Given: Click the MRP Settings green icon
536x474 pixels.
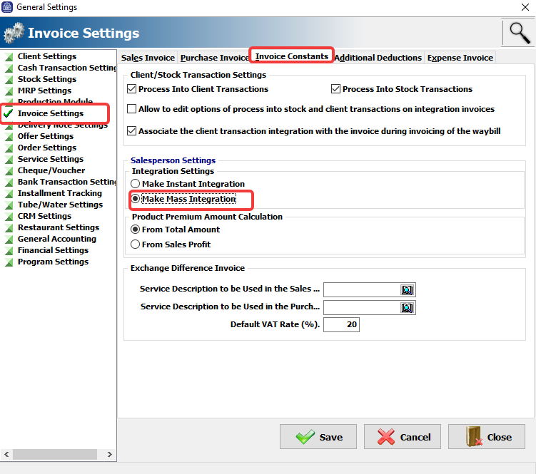Looking at the screenshot, I should [9, 91].
